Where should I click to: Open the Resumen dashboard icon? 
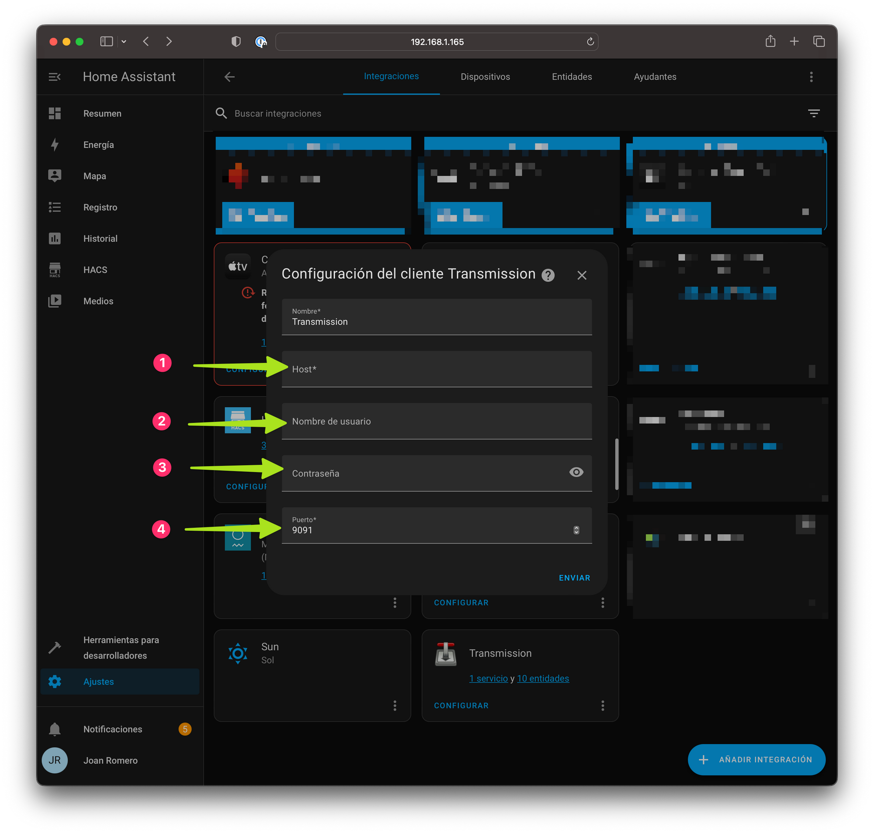[54, 113]
